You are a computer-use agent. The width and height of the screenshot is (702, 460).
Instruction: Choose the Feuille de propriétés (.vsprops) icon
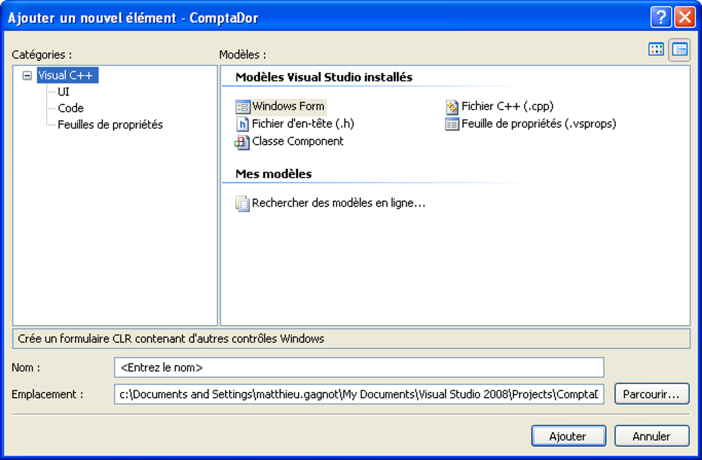pos(451,125)
